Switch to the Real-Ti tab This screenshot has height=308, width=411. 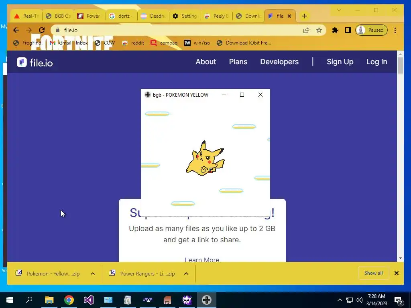click(26, 16)
